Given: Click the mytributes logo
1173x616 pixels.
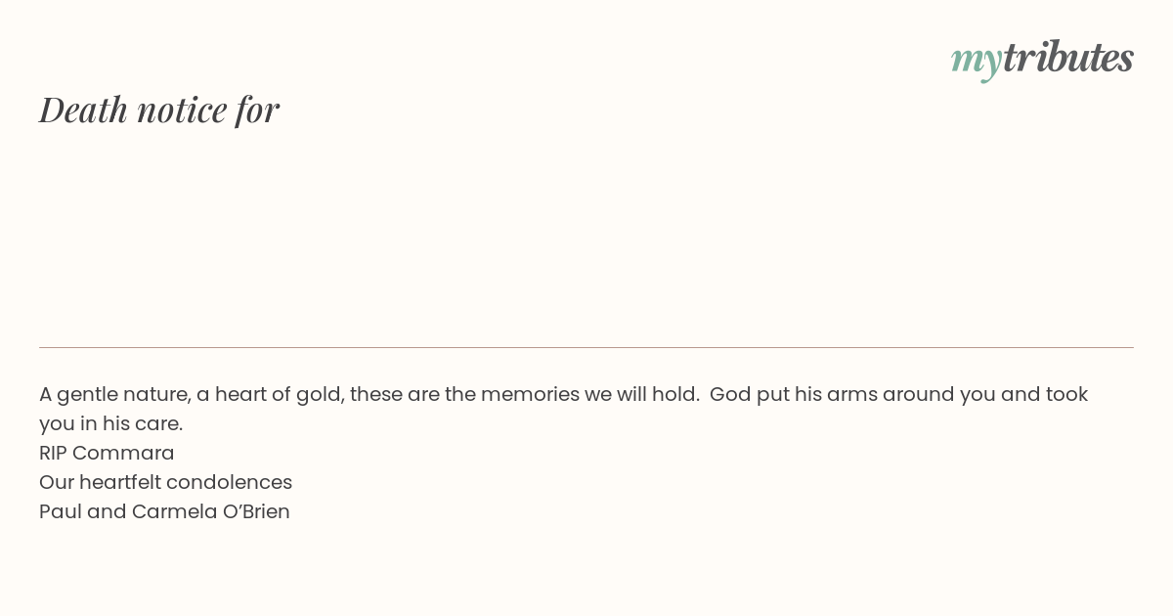Looking at the screenshot, I should pyautogui.click(x=1042, y=60).
